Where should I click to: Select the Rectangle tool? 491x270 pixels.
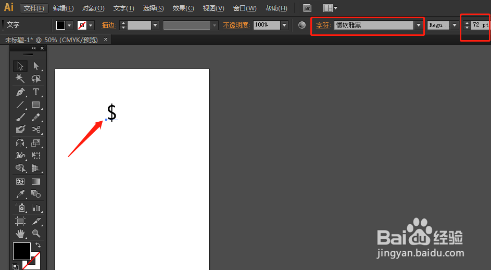(x=36, y=105)
